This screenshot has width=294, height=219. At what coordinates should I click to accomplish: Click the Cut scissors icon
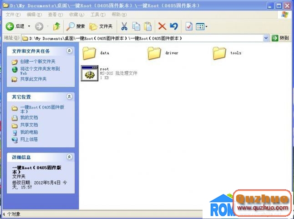(x=124, y=26)
